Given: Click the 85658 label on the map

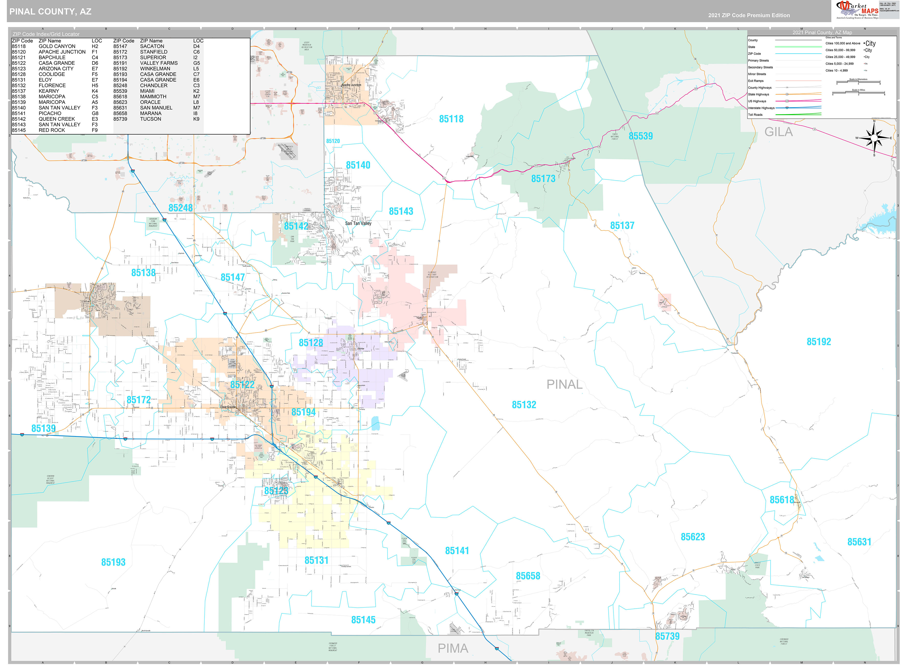Looking at the screenshot, I should (528, 576).
